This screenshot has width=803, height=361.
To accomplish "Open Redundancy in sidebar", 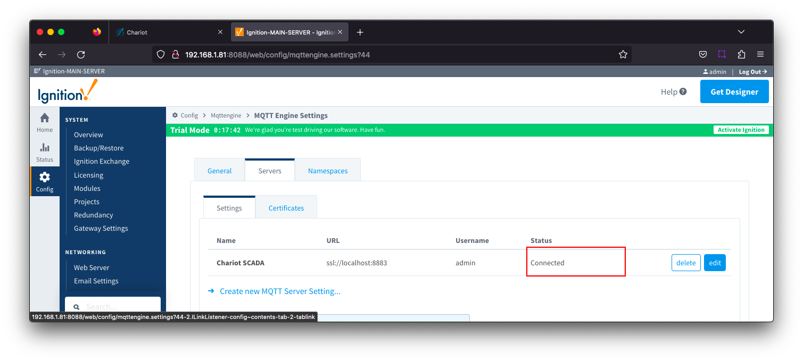I will pyautogui.click(x=94, y=215).
